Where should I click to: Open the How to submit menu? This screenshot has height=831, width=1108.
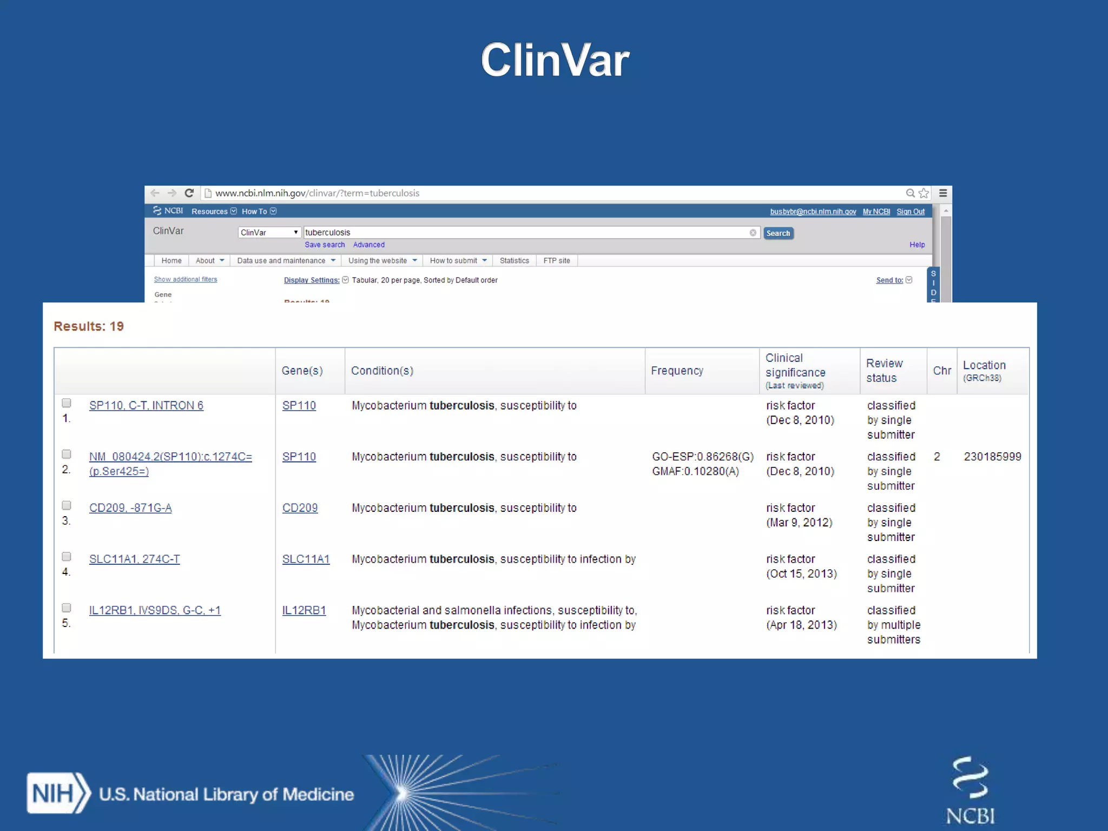click(x=458, y=261)
